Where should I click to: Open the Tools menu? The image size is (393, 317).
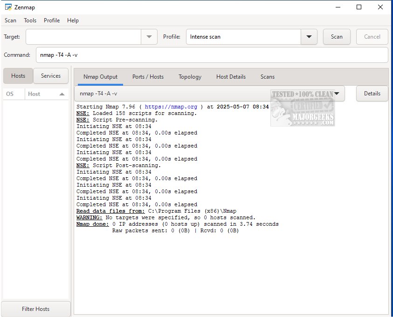pos(30,20)
